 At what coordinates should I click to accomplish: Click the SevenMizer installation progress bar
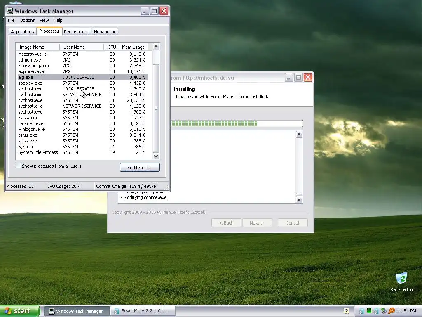[237, 123]
